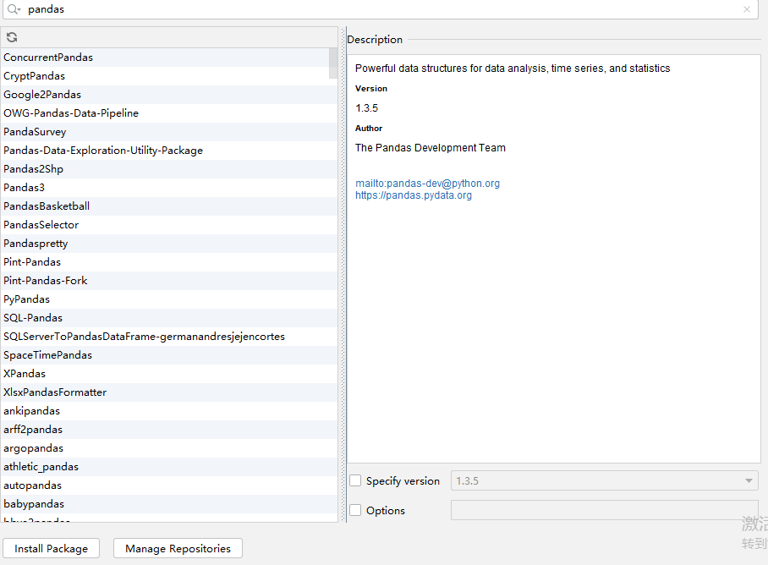This screenshot has height=565, width=768.
Task: Click the search magnifier icon
Action: pos(14,9)
